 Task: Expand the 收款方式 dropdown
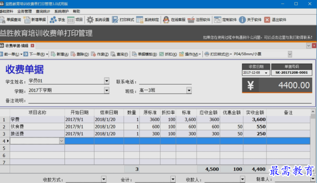[103, 179]
